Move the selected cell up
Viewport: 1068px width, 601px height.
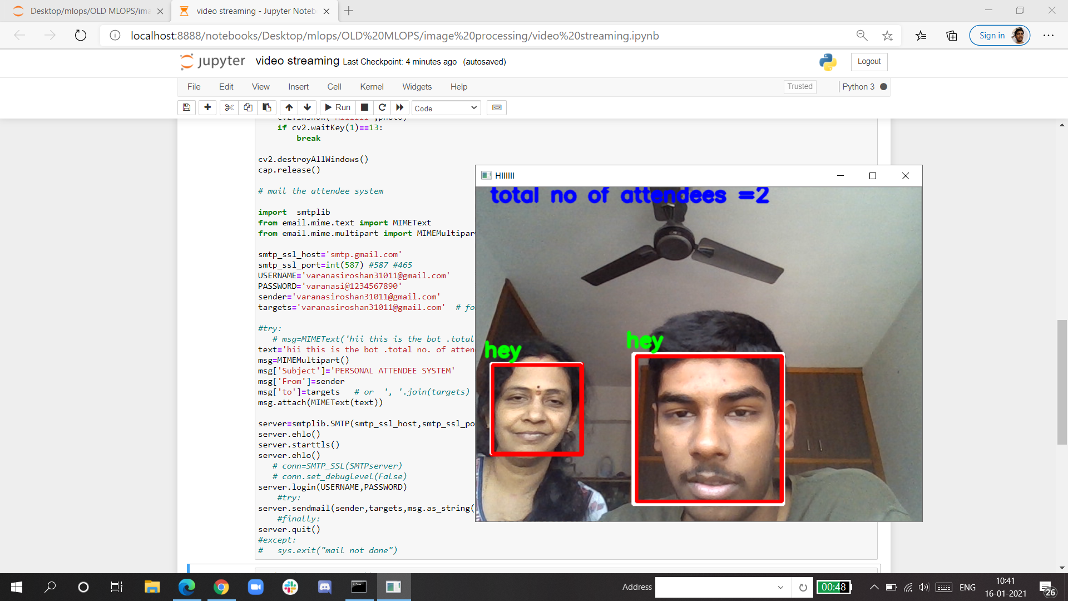tap(289, 107)
